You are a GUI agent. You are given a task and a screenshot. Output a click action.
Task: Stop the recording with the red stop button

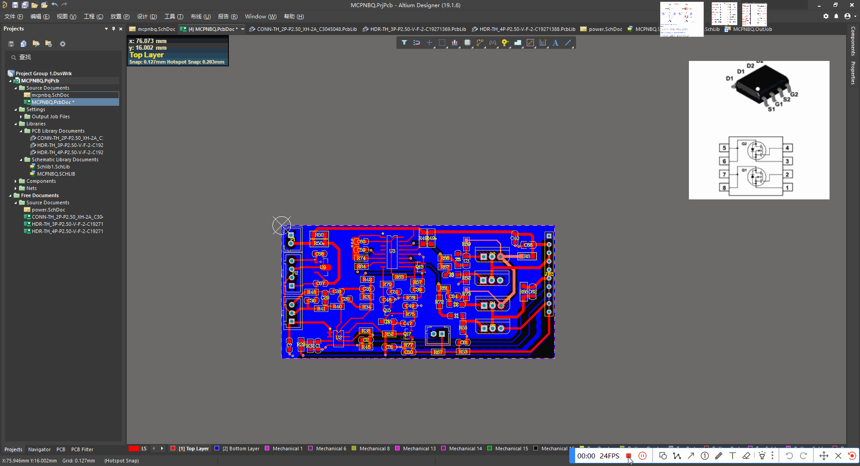click(629, 456)
